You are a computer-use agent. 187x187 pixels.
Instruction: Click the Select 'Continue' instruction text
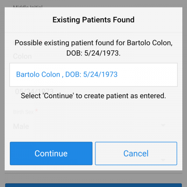93,96
